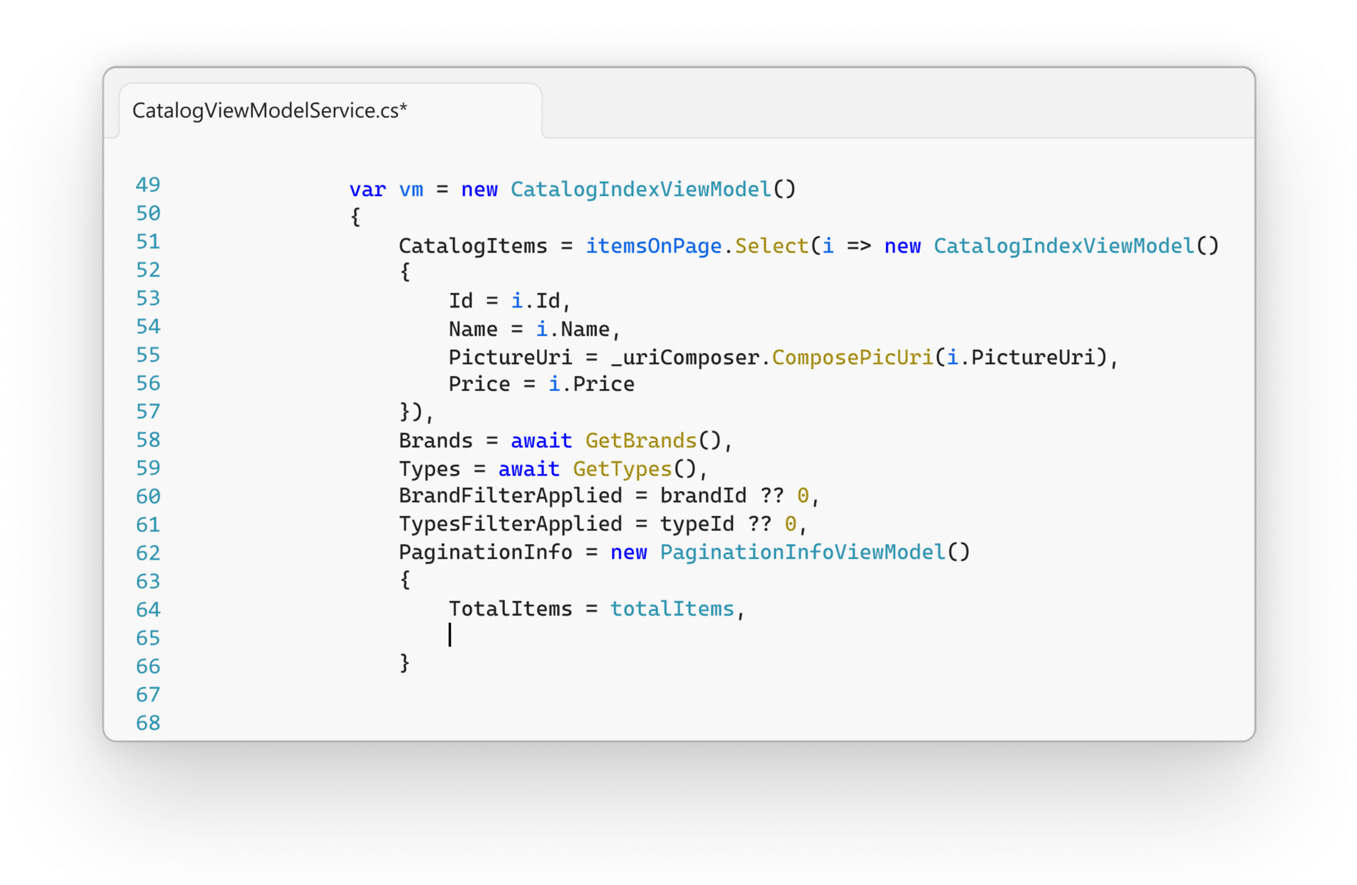1357x885 pixels.
Task: Click the BrandFilterApplied property name
Action: [x=510, y=496]
